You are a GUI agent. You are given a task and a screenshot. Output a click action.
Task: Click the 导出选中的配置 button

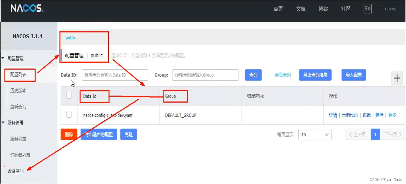99,134
